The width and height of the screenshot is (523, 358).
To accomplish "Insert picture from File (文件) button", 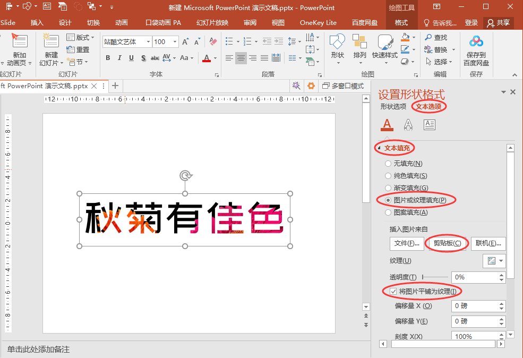I will (x=407, y=244).
